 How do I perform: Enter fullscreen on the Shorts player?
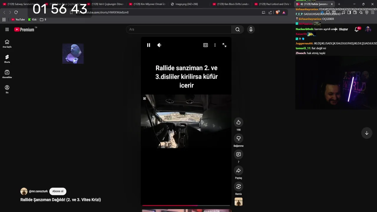[224, 45]
